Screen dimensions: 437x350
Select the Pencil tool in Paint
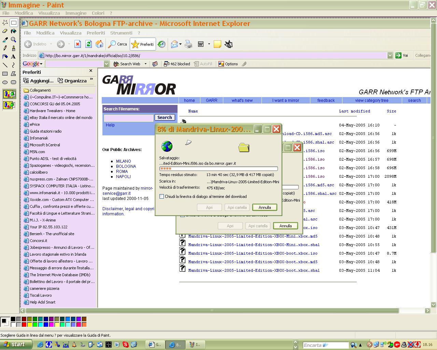coord(5,48)
